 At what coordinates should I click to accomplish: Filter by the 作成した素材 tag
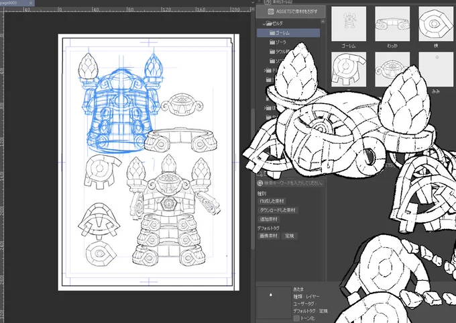[x=272, y=201]
